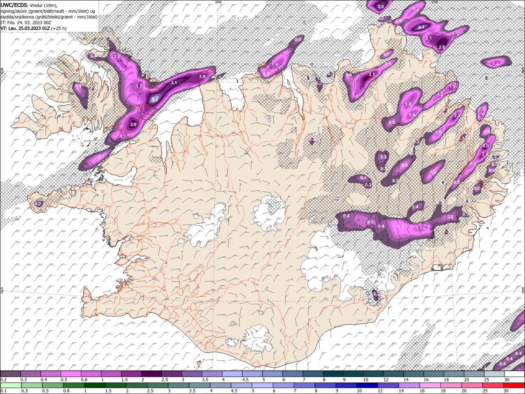The image size is (525, 394).
Task: Select the lavender 14 swatch in the lower legend row
Action: pyautogui.click(x=409, y=385)
